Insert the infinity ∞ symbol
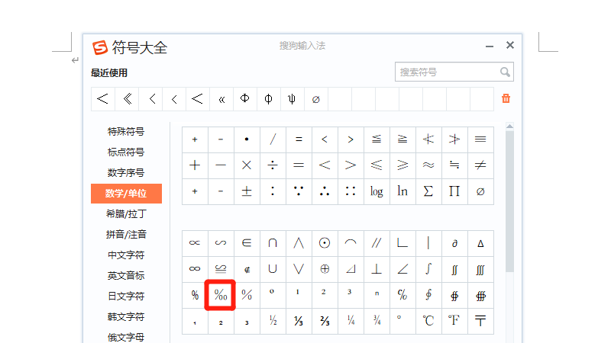 pos(195,268)
